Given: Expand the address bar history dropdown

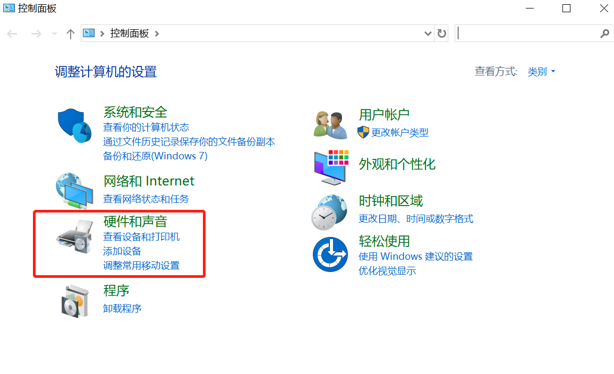Looking at the screenshot, I should point(428,33).
